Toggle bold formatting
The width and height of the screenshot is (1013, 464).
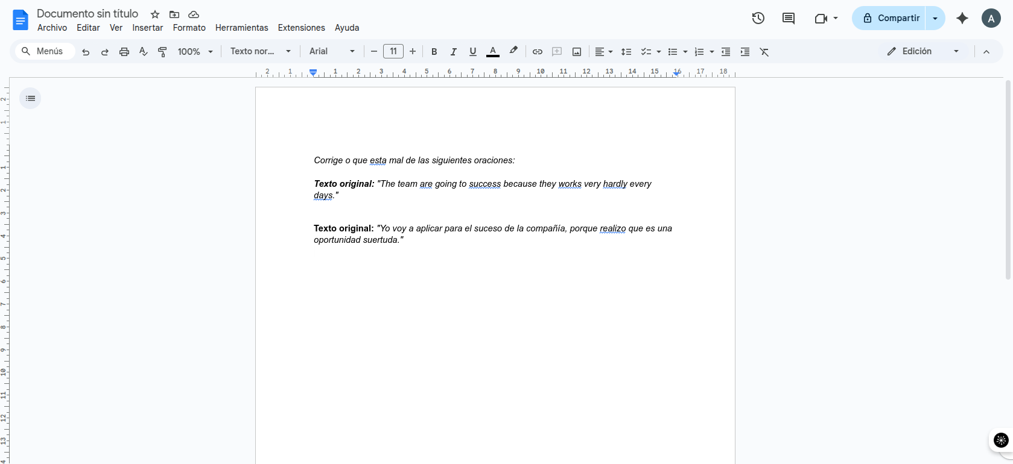tap(434, 52)
